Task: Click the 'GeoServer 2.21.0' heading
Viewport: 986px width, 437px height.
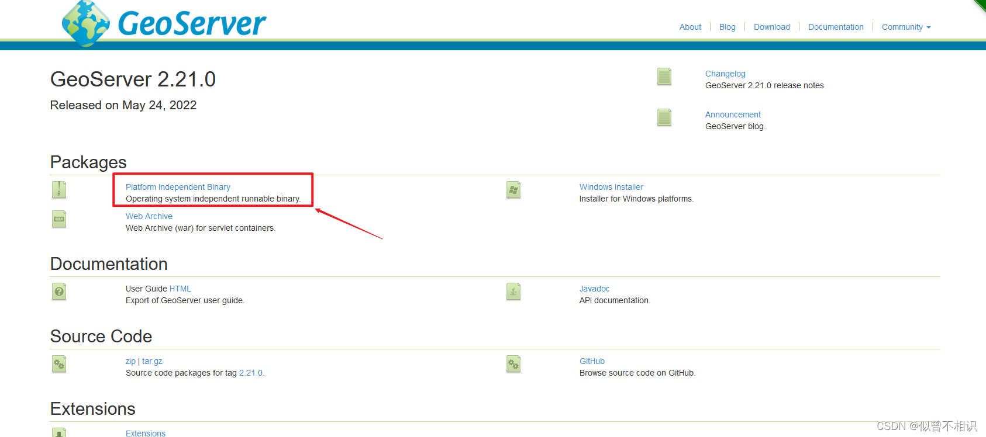Action: pos(133,79)
